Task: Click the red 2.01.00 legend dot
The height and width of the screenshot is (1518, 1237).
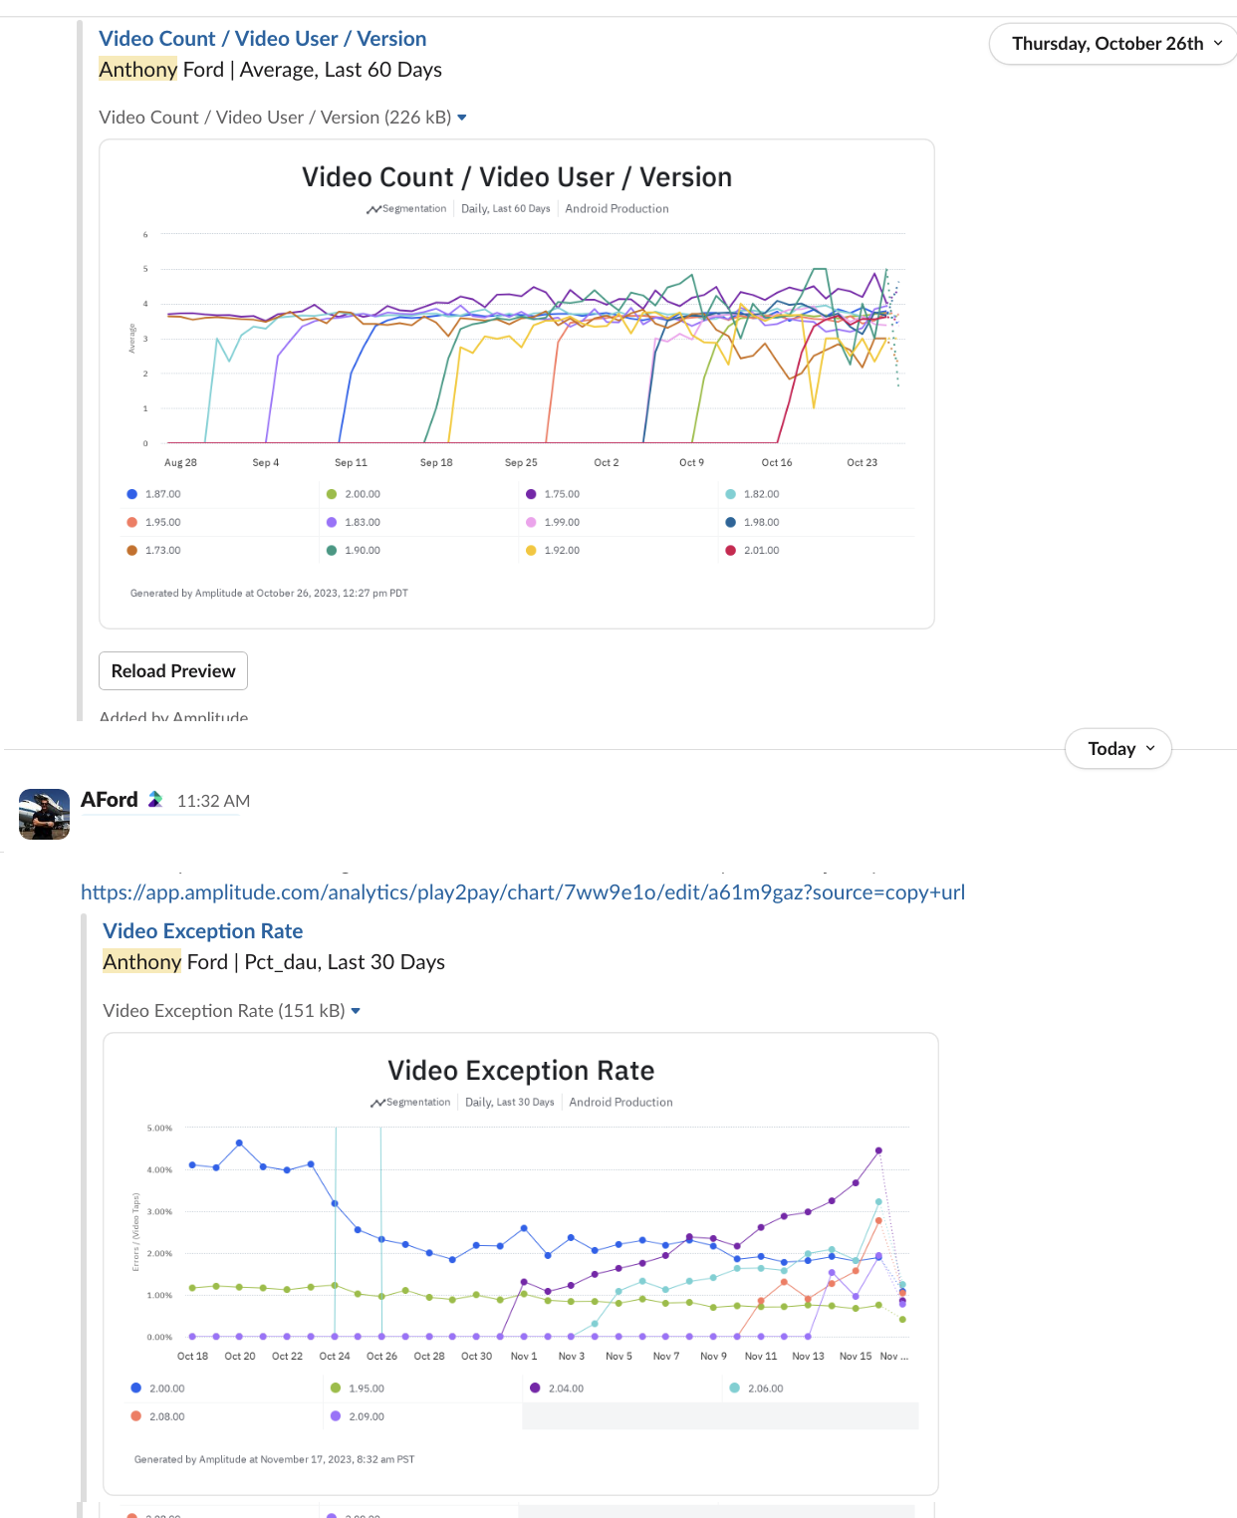Action: tap(731, 550)
